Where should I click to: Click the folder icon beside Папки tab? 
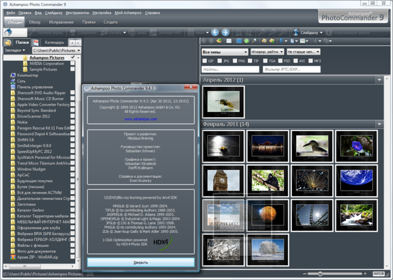(x=8, y=42)
